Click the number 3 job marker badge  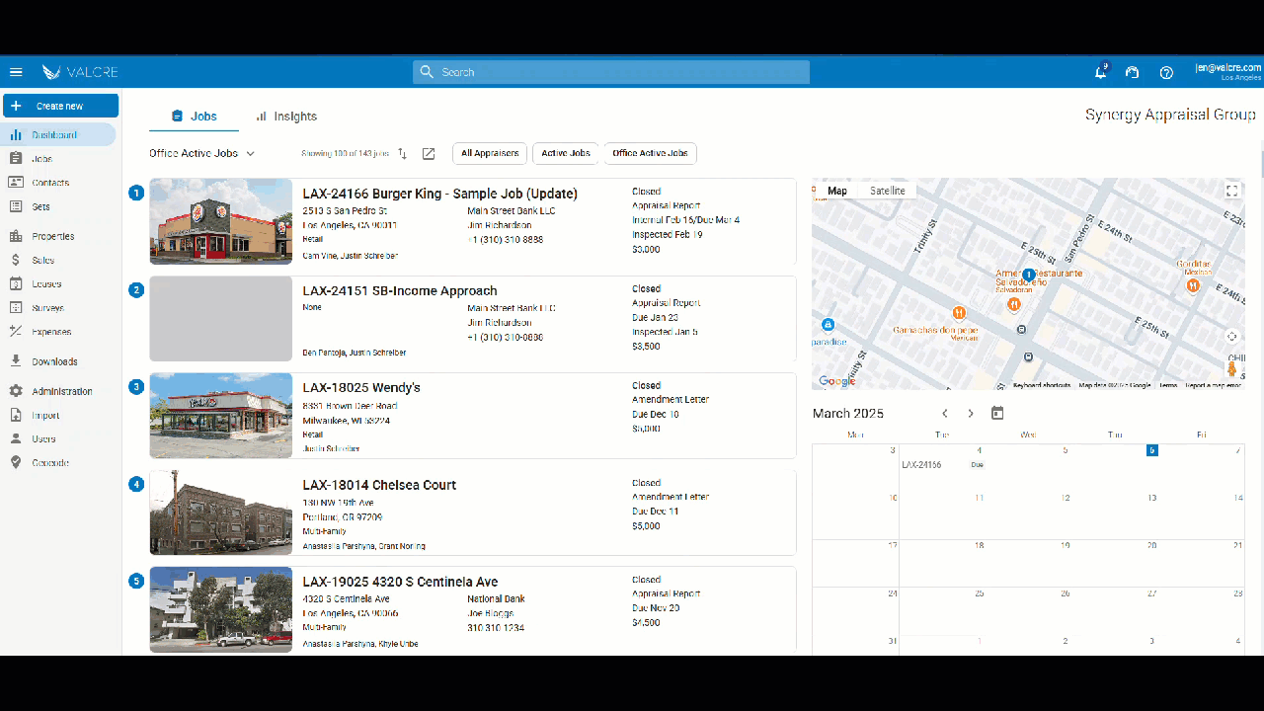coord(136,386)
